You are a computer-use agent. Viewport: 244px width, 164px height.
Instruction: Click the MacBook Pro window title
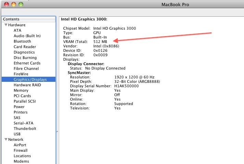click(x=175, y=4)
